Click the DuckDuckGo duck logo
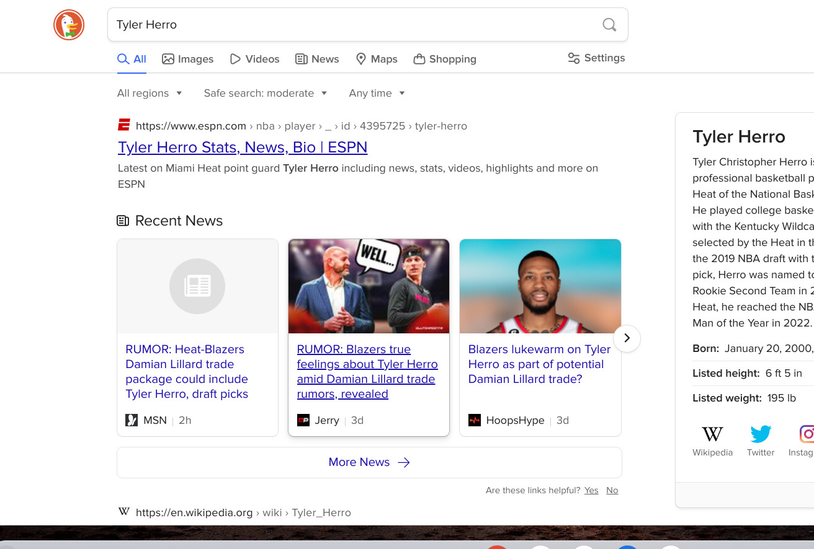Image resolution: width=814 pixels, height=549 pixels. tap(69, 25)
